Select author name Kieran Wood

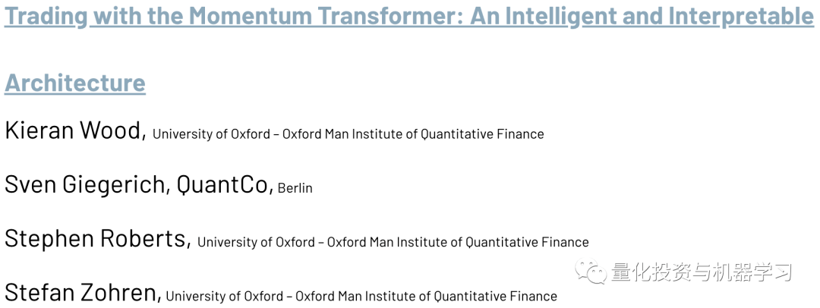click(x=74, y=130)
